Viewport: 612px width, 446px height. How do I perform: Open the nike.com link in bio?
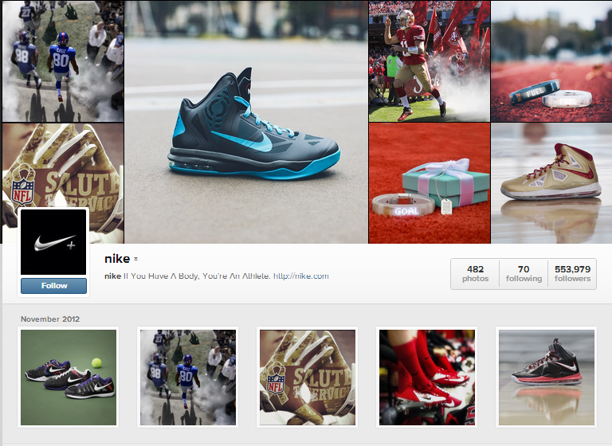pyautogui.click(x=301, y=276)
